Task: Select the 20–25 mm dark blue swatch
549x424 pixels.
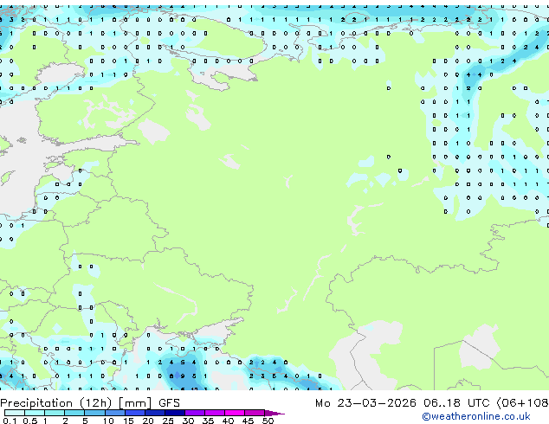Action: 155,413
